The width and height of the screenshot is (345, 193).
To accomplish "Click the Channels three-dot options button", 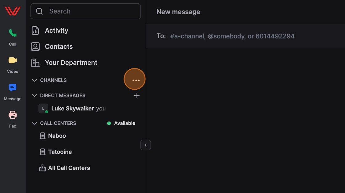I will tap(135, 80).
